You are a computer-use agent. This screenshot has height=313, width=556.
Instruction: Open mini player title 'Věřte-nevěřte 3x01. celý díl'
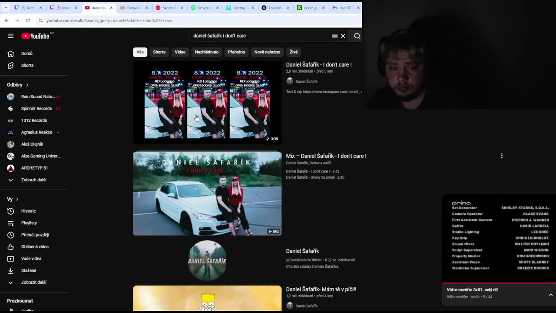(472, 290)
